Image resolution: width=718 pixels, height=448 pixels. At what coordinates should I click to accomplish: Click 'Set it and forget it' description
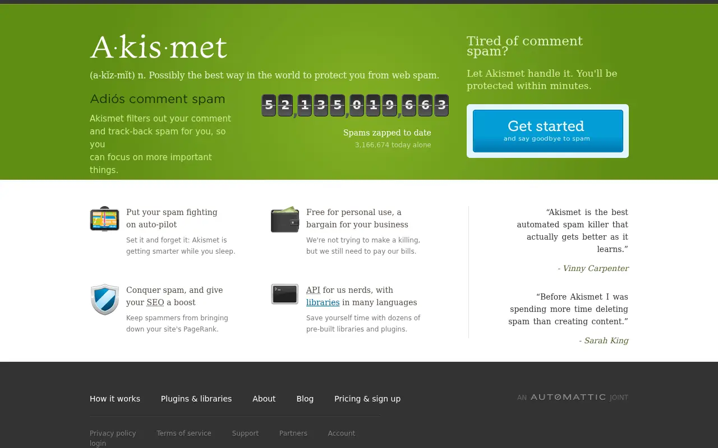point(181,246)
